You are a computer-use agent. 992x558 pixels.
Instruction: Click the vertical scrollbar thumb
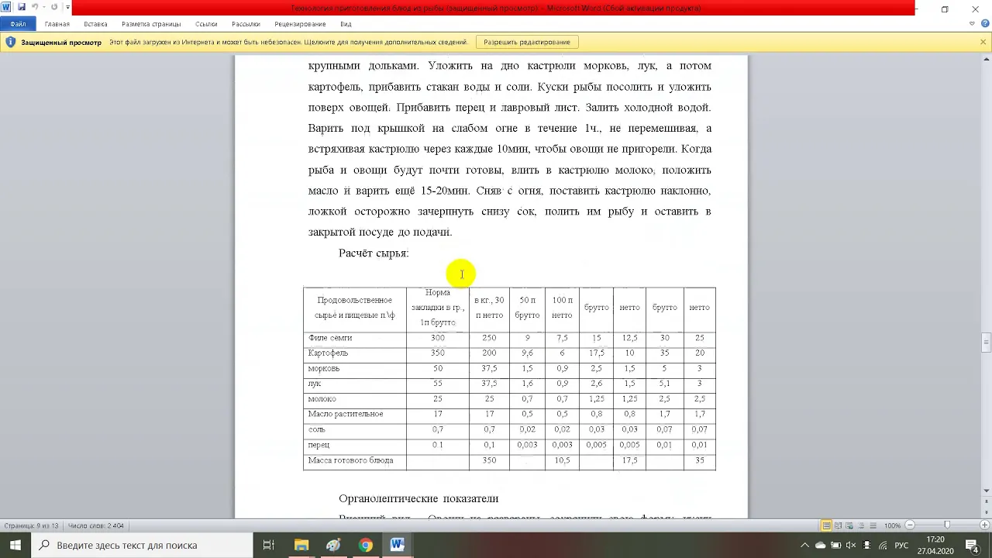point(986,342)
